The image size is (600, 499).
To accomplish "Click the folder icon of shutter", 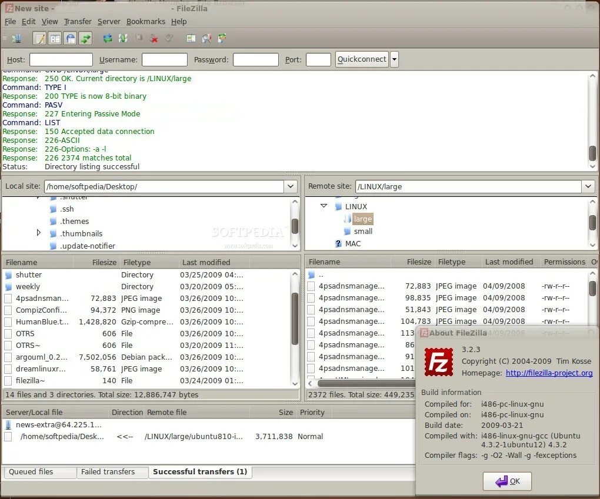I will click(x=8, y=275).
